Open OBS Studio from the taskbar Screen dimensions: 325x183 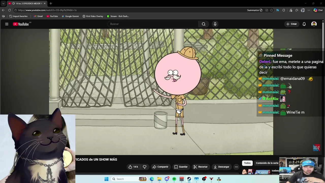click(x=204, y=179)
